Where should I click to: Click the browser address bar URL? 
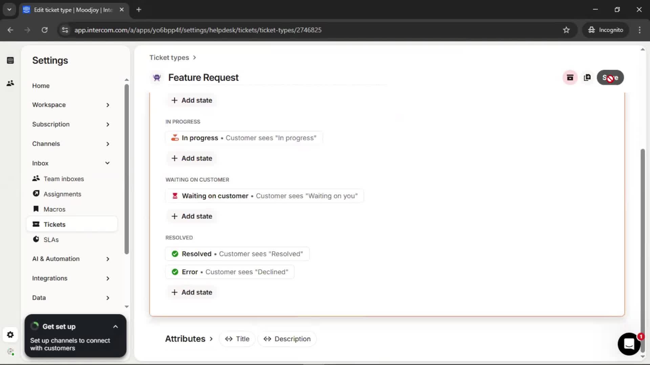198,30
